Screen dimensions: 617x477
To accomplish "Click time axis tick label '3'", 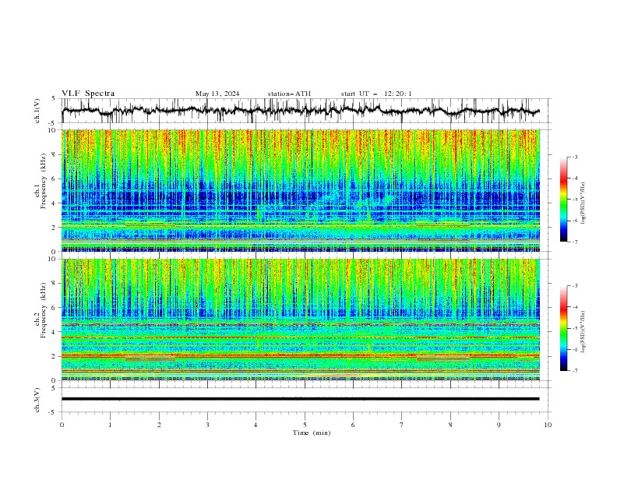I will (x=207, y=425).
